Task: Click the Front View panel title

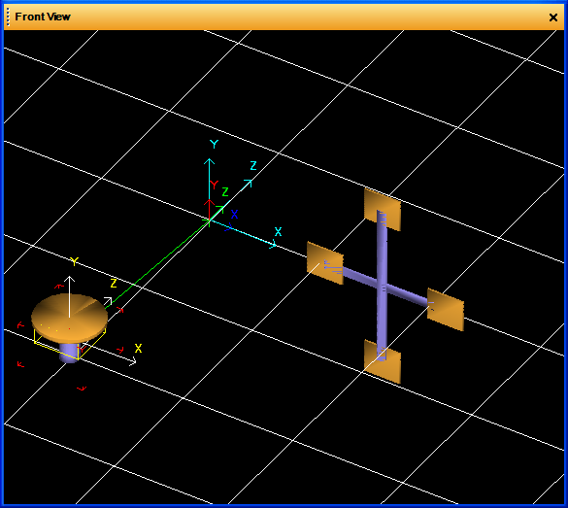Action: 43,17
